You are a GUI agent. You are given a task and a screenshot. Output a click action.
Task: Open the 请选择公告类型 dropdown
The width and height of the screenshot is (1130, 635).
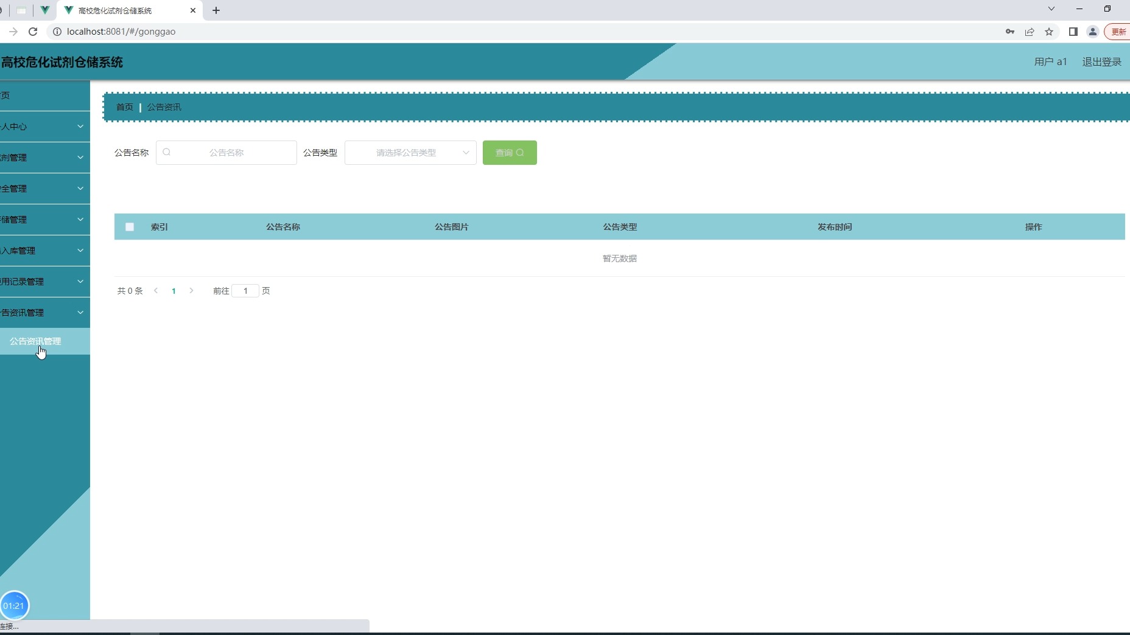click(x=410, y=153)
